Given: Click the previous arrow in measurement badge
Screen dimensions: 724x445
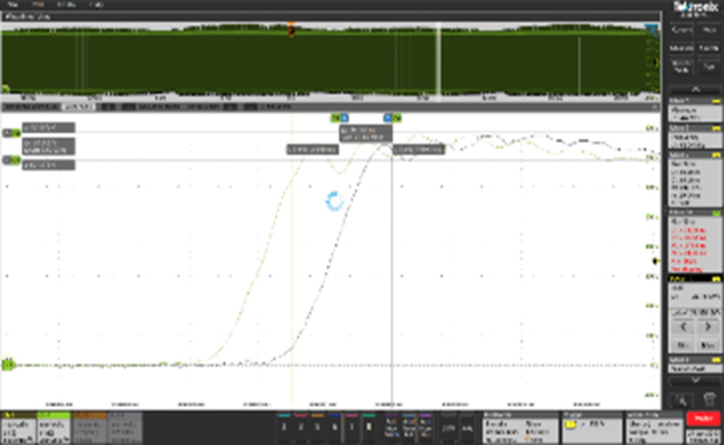Looking at the screenshot, I should coord(681,327).
